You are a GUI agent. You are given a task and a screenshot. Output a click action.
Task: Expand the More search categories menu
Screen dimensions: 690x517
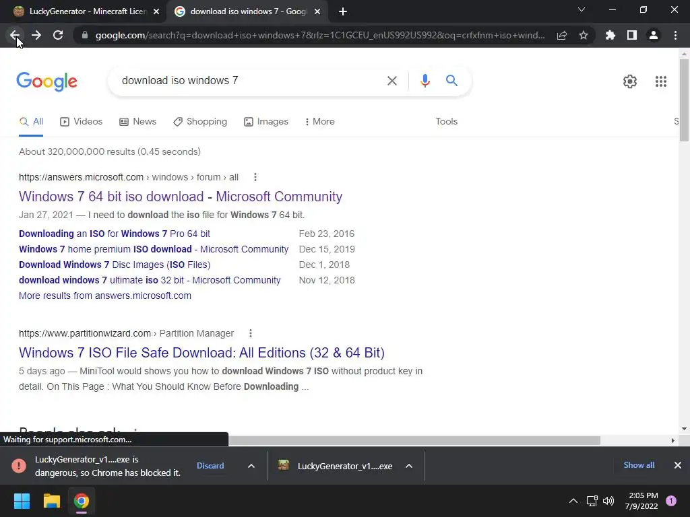tap(320, 122)
